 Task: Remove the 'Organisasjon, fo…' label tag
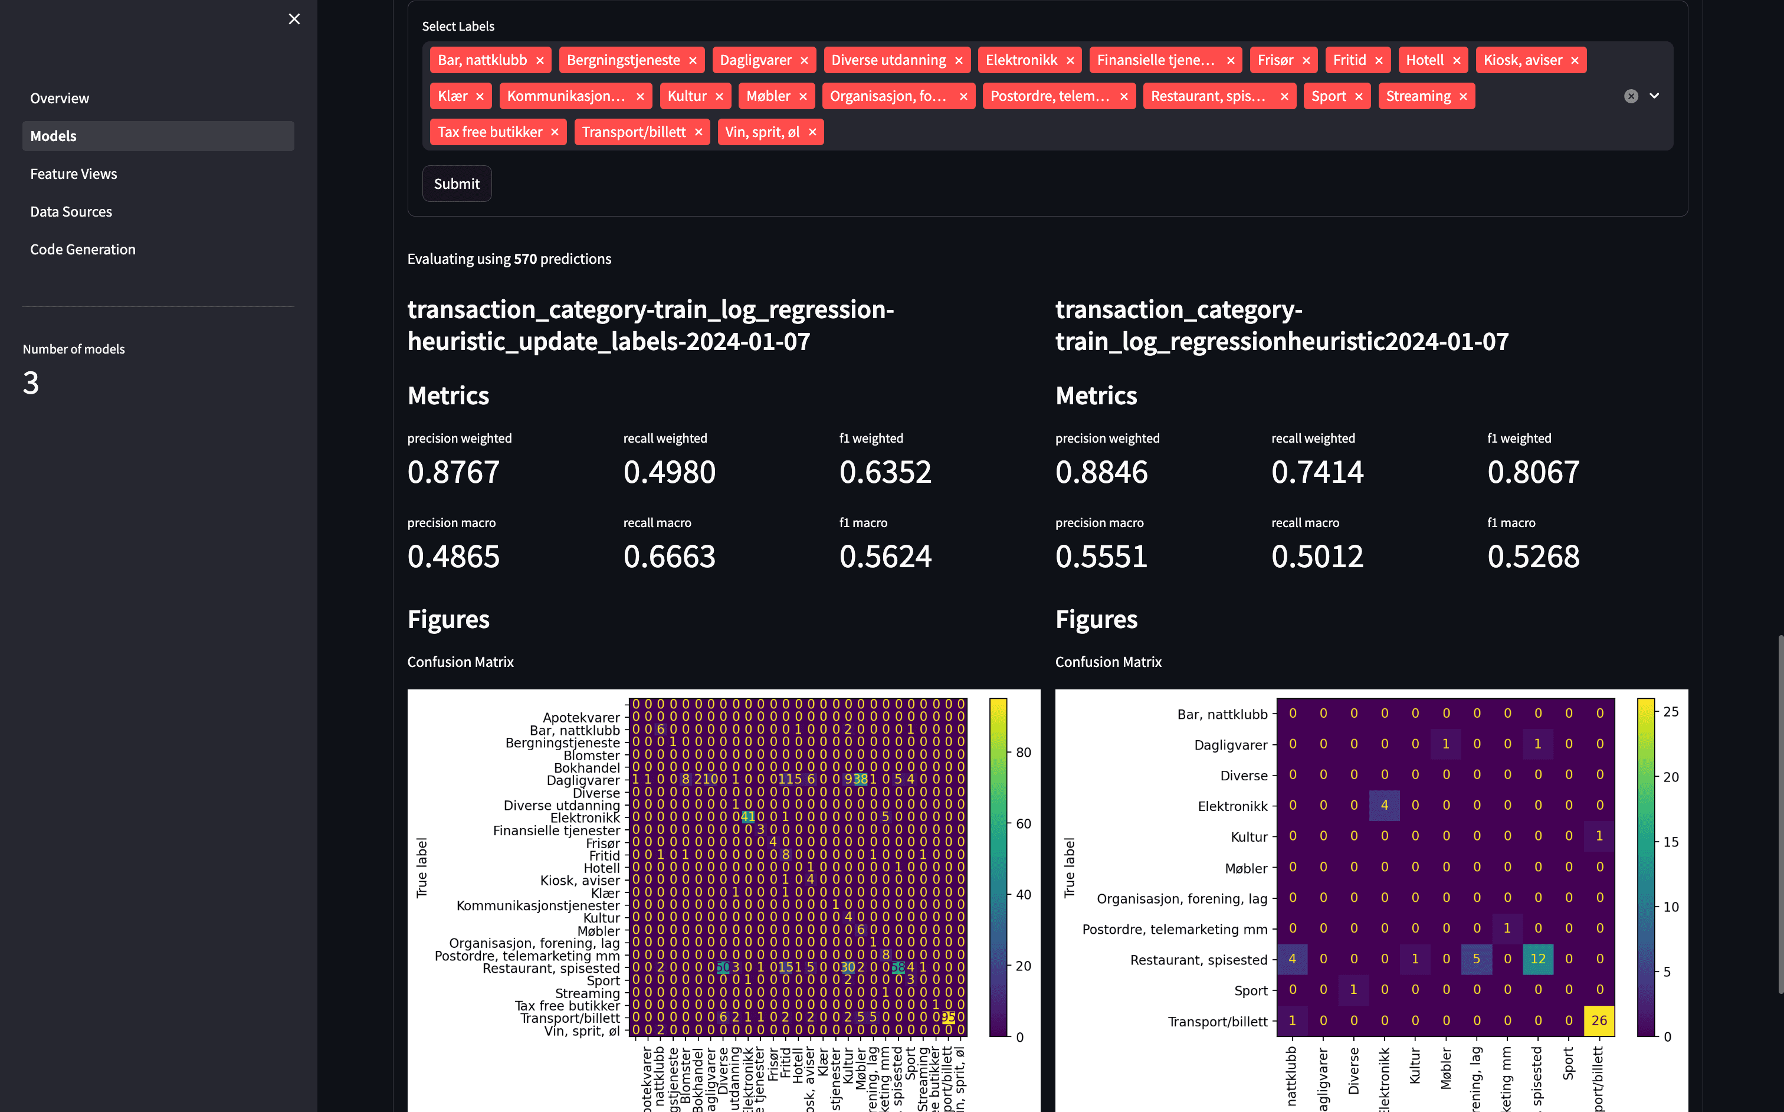coord(963,96)
